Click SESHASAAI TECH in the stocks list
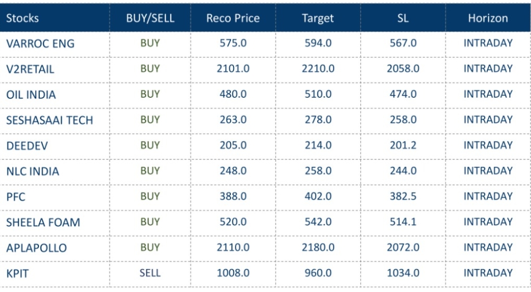This screenshot has height=292, width=531. point(49,120)
